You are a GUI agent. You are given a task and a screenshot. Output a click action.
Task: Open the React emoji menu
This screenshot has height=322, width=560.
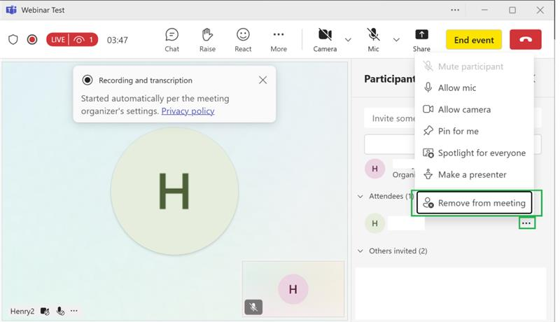pos(243,40)
